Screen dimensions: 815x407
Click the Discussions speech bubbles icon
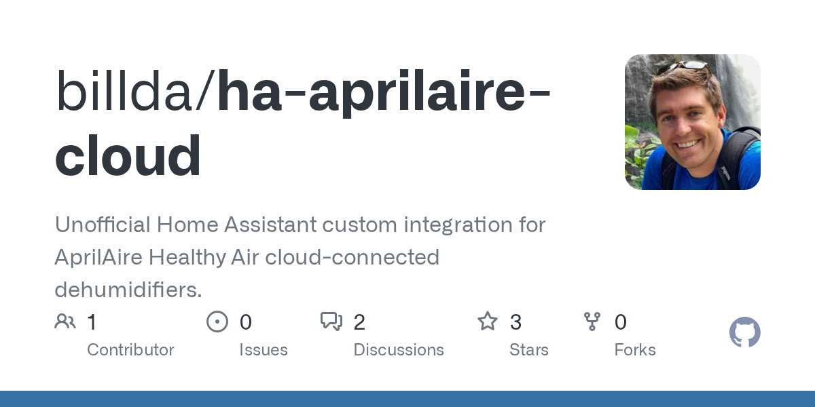331,321
